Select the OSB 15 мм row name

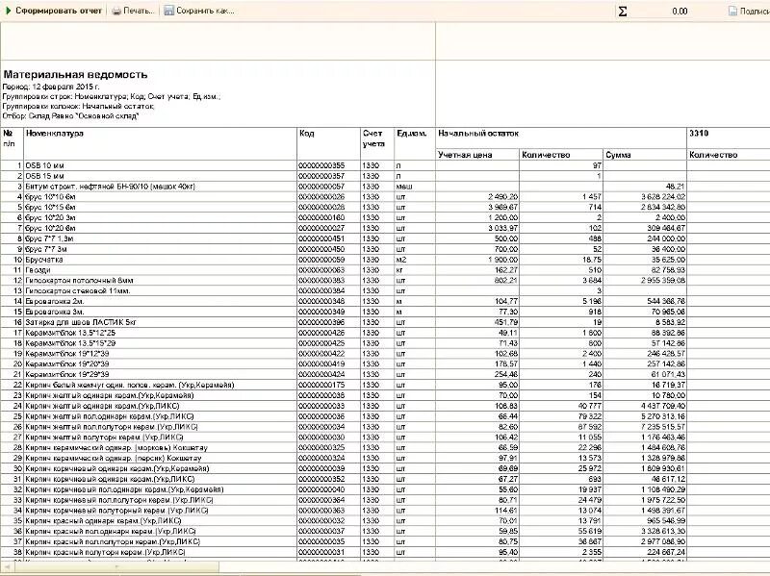pos(160,176)
